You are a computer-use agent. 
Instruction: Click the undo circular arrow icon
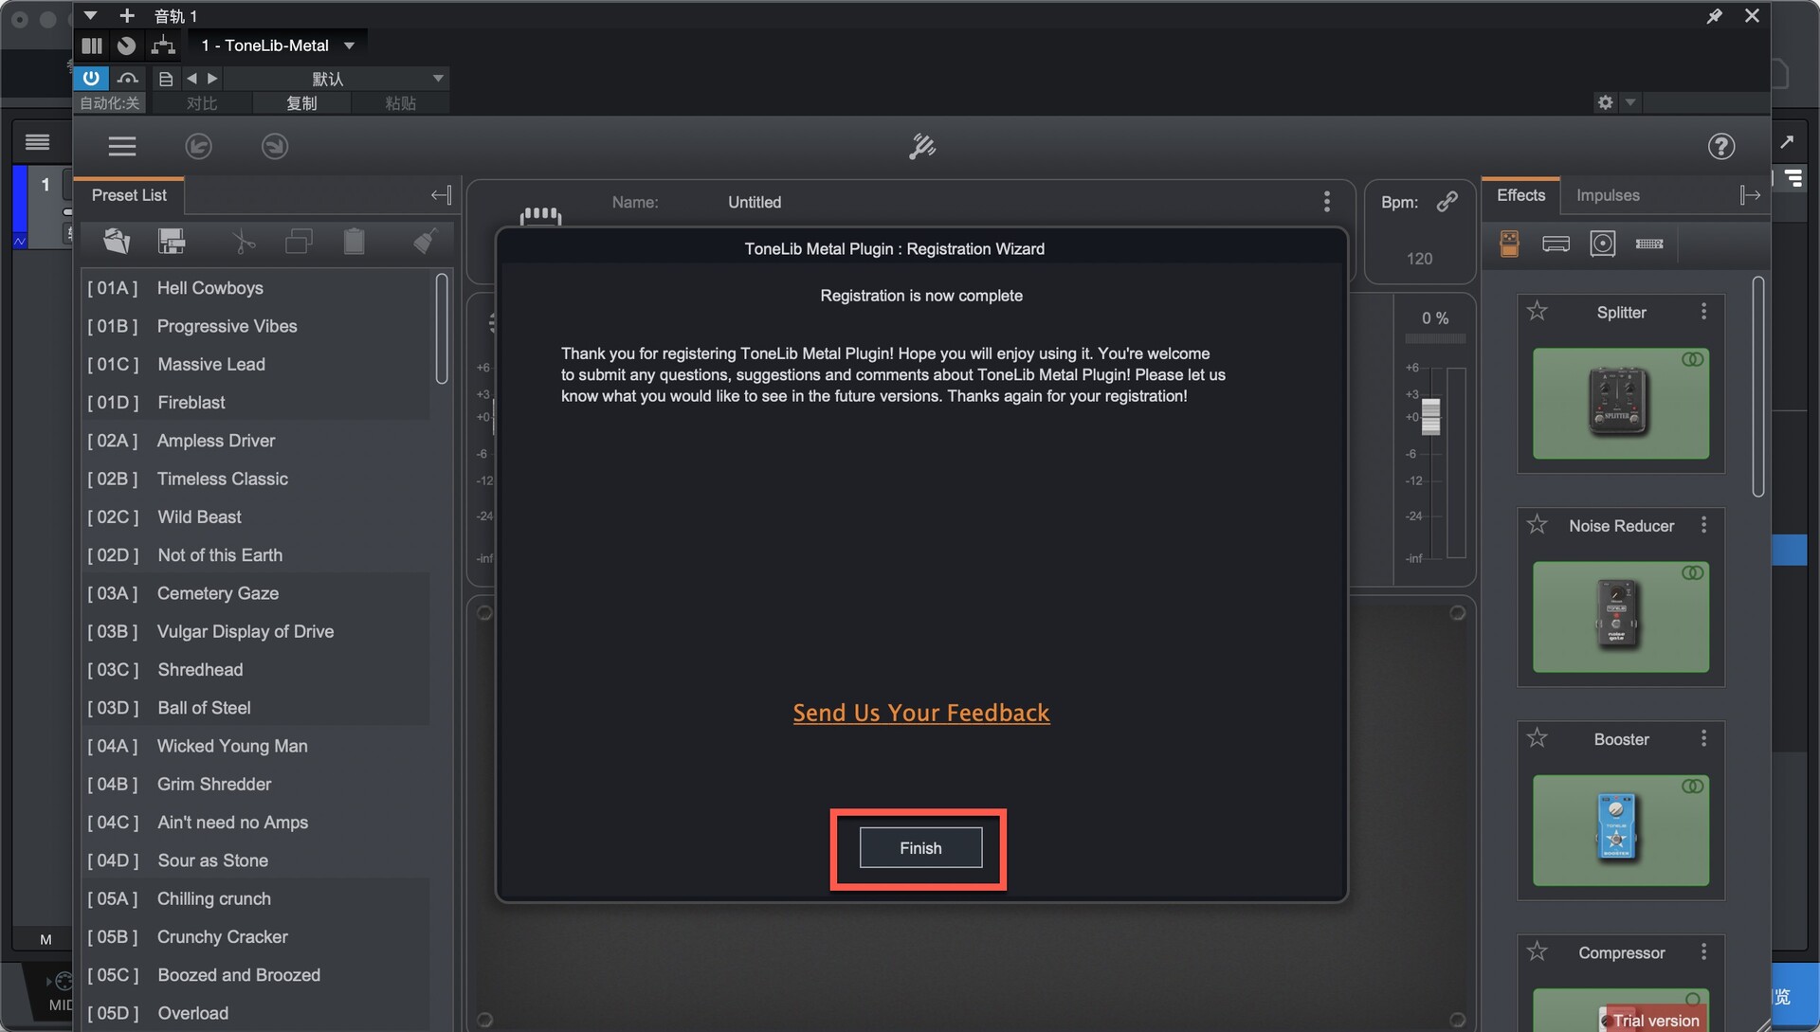[x=198, y=146]
